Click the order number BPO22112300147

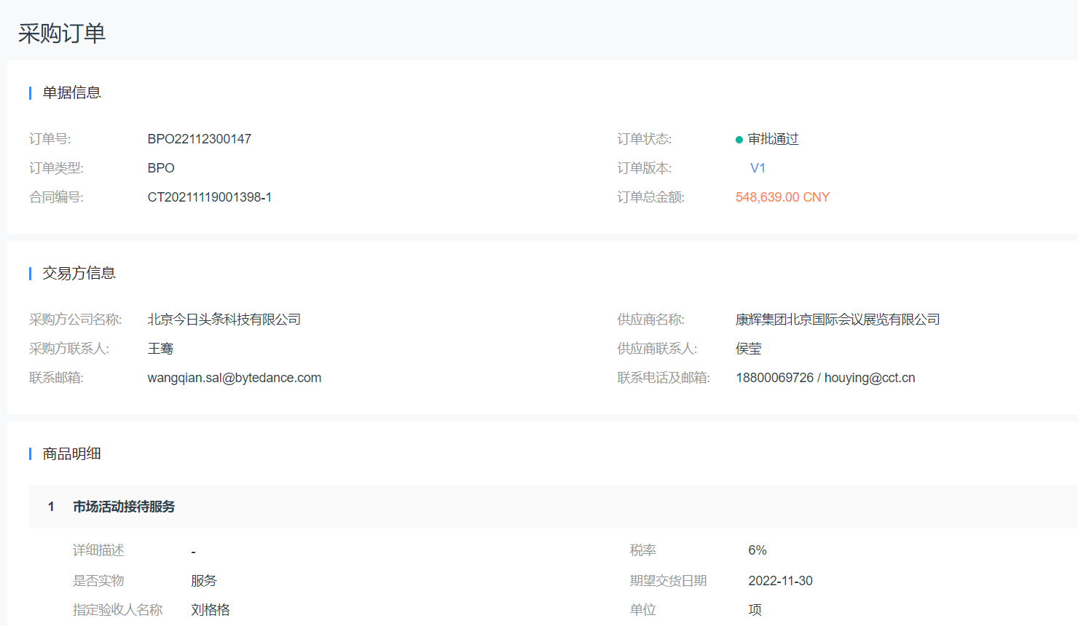pyautogui.click(x=199, y=139)
